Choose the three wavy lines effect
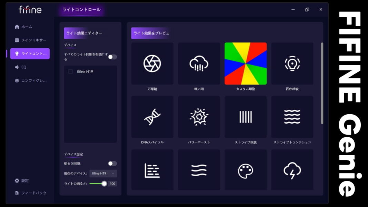This screenshot has height=207, width=368. pos(199,170)
